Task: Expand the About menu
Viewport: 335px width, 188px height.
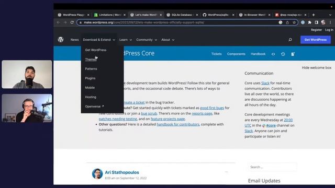Action: click(x=167, y=40)
